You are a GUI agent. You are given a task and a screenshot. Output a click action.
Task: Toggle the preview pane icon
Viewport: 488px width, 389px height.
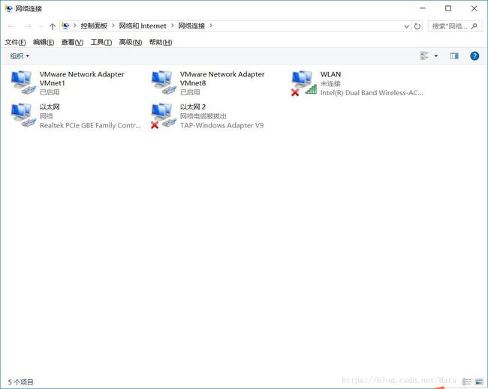click(454, 56)
